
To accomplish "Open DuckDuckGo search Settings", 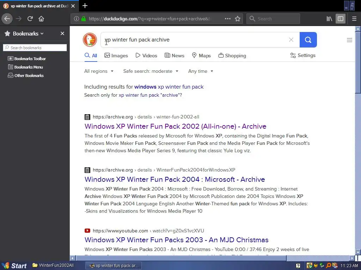I will pyautogui.click(x=303, y=55).
